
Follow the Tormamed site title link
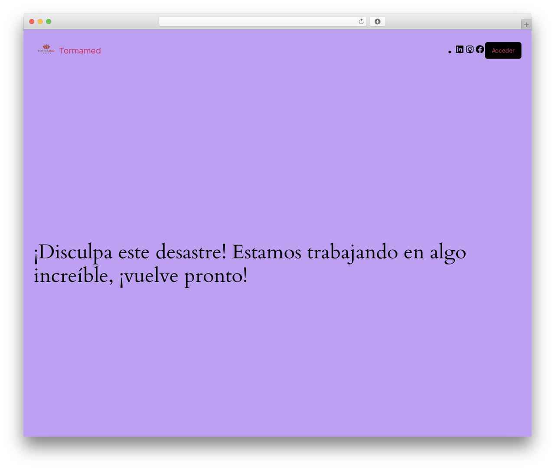click(x=80, y=51)
